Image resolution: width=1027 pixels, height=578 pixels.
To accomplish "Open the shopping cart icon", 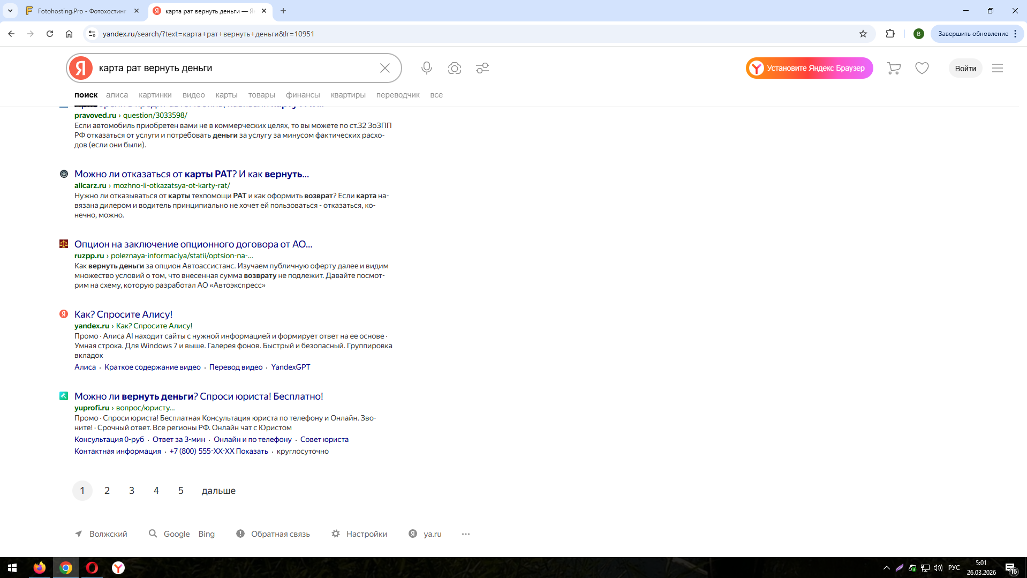I will 894,68.
